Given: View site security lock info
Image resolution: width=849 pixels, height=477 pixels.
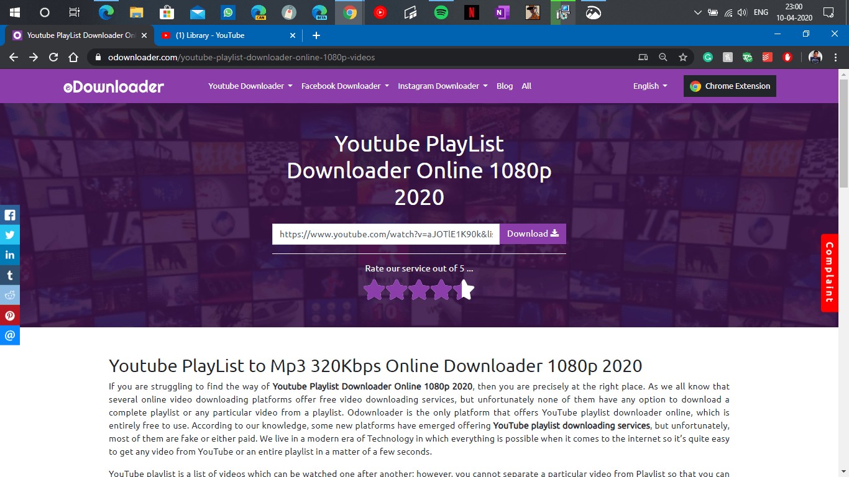Looking at the screenshot, I should (x=98, y=57).
